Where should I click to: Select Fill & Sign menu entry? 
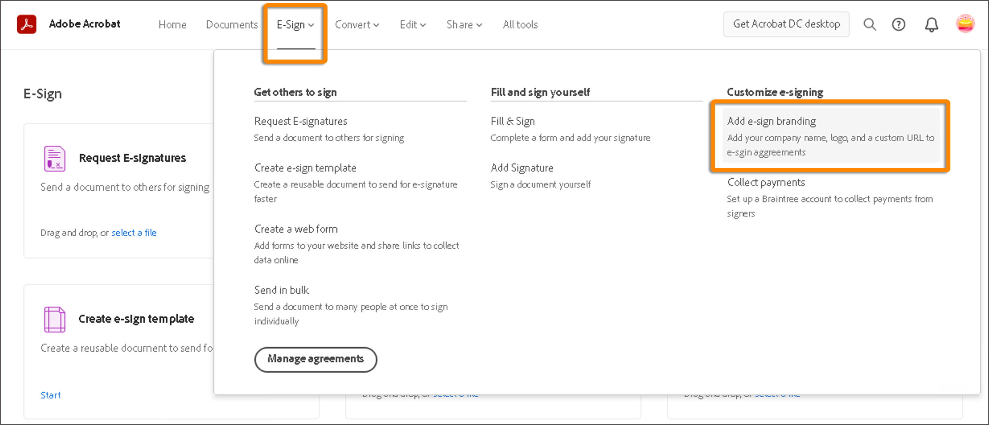pyautogui.click(x=513, y=122)
